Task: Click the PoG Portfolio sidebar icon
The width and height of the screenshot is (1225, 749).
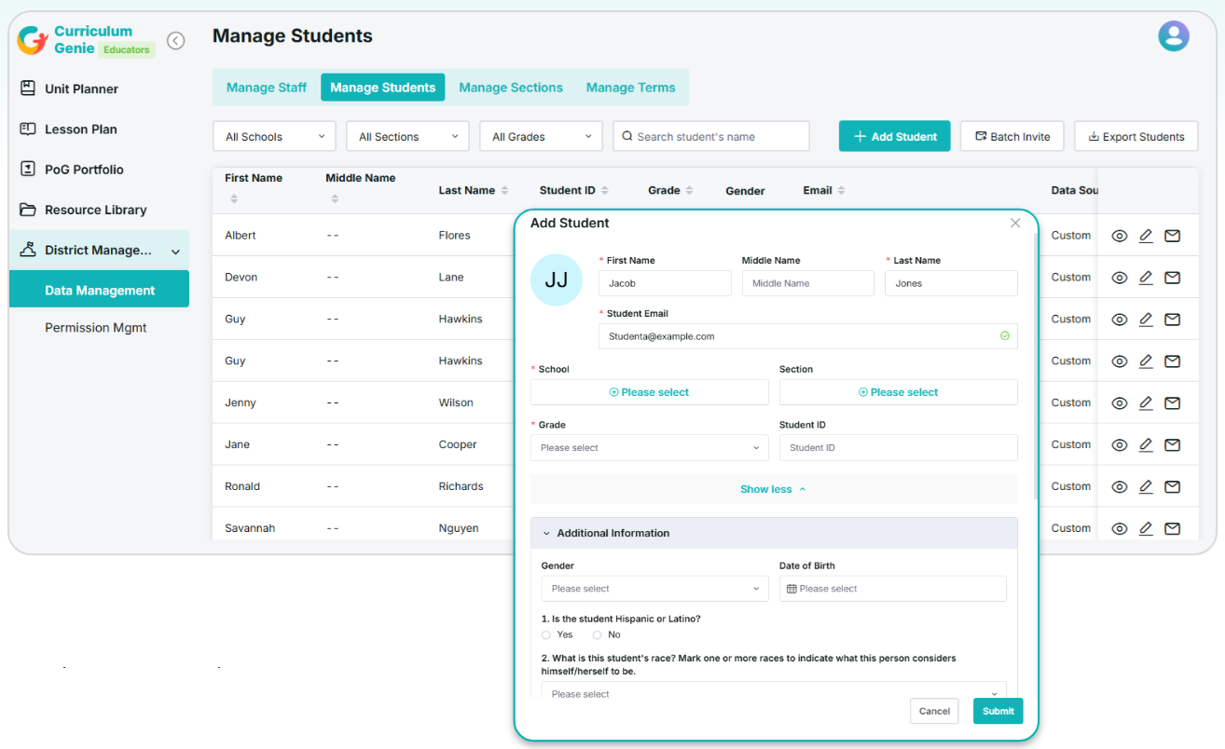Action: point(28,170)
